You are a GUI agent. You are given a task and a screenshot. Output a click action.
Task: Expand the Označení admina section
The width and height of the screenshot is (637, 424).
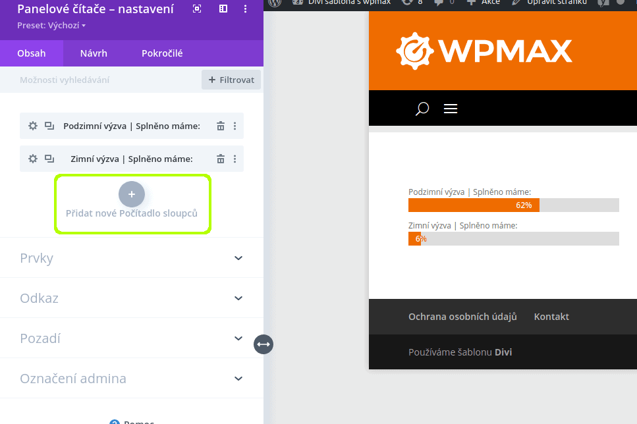[x=132, y=379]
